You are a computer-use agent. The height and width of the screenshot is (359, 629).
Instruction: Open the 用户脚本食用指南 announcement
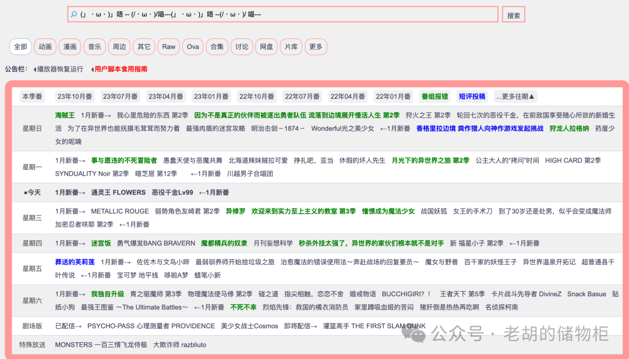point(121,69)
